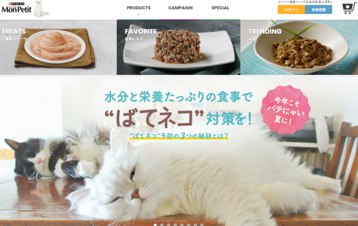Open the shopping cart icon
This screenshot has width=358, height=226.
point(349,8)
